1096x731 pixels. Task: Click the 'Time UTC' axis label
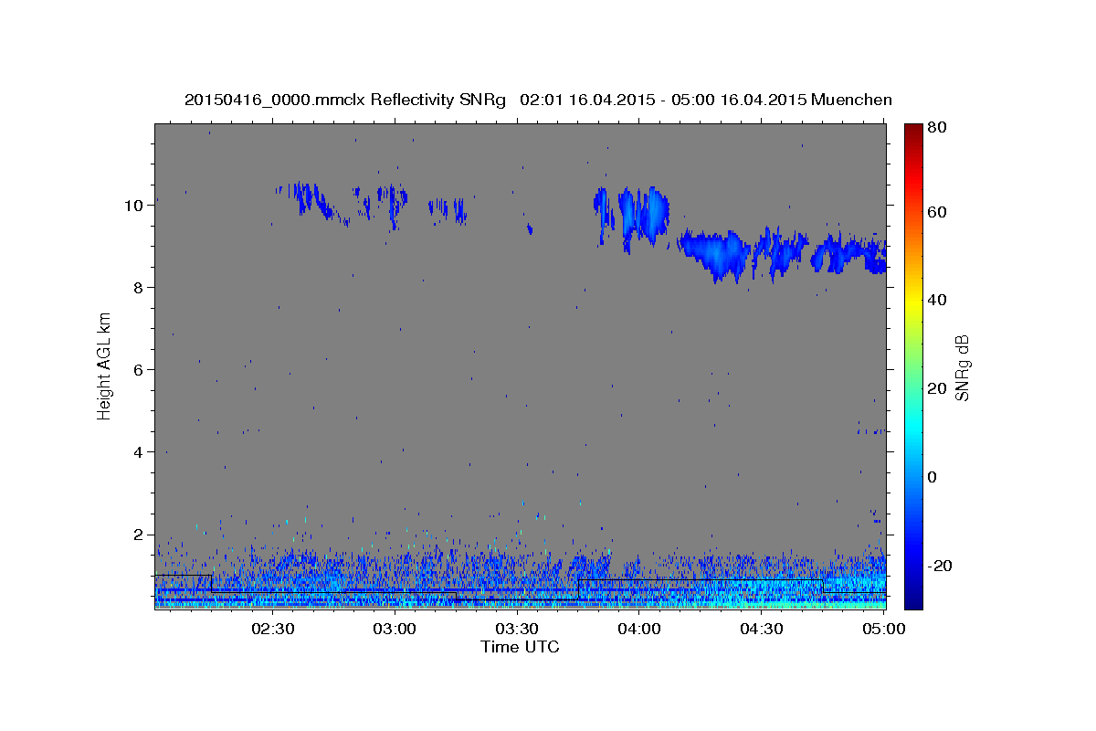point(520,647)
